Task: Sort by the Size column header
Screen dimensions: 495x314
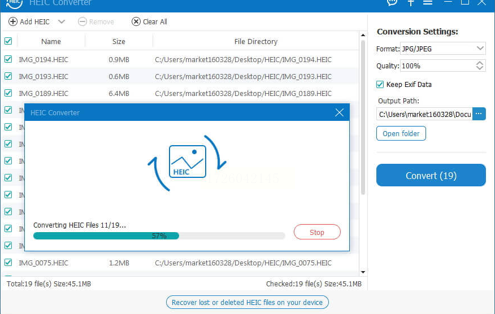Action: click(x=119, y=41)
